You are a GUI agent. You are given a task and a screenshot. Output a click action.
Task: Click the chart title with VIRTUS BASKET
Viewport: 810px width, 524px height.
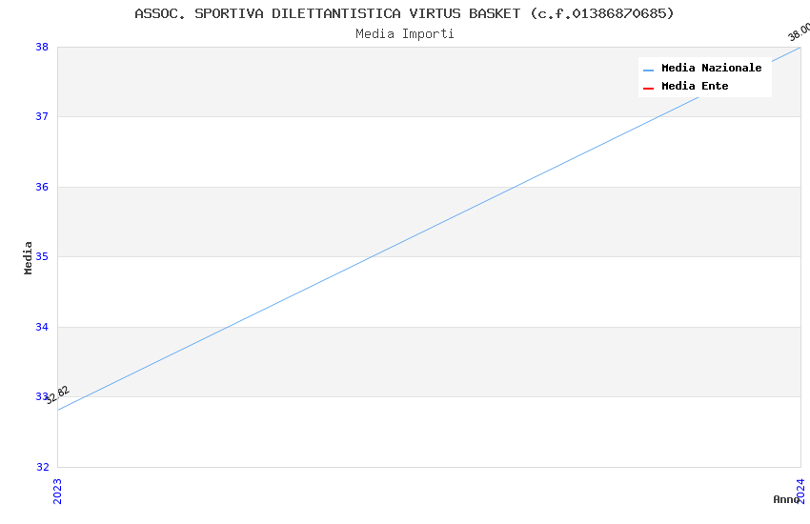(x=404, y=13)
